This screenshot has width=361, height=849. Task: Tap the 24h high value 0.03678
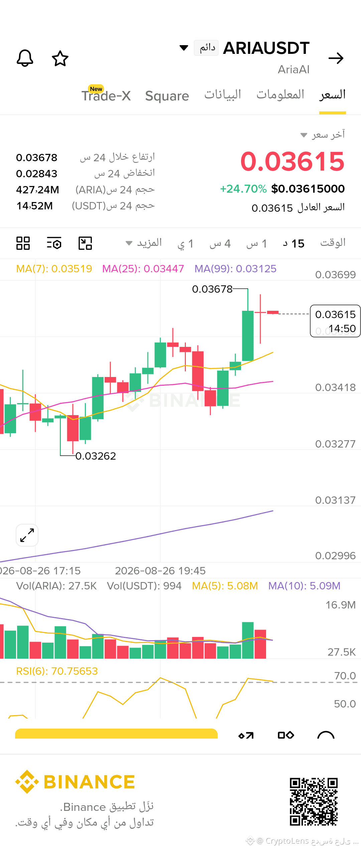click(37, 158)
